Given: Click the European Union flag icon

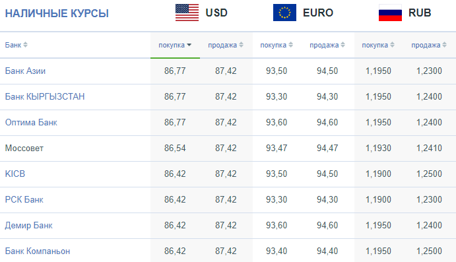Looking at the screenshot, I should coord(284,13).
